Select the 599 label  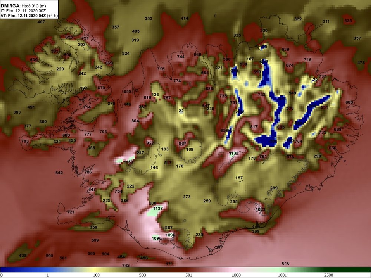95,240
